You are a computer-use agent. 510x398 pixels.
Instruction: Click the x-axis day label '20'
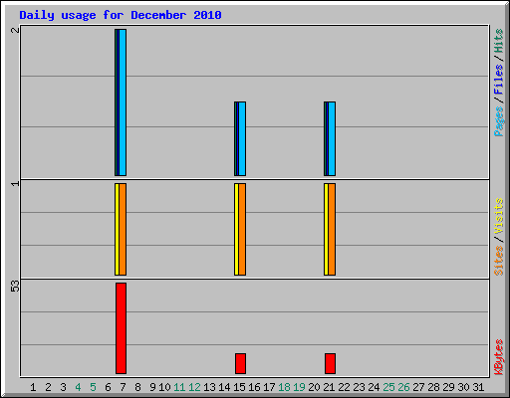point(314,387)
